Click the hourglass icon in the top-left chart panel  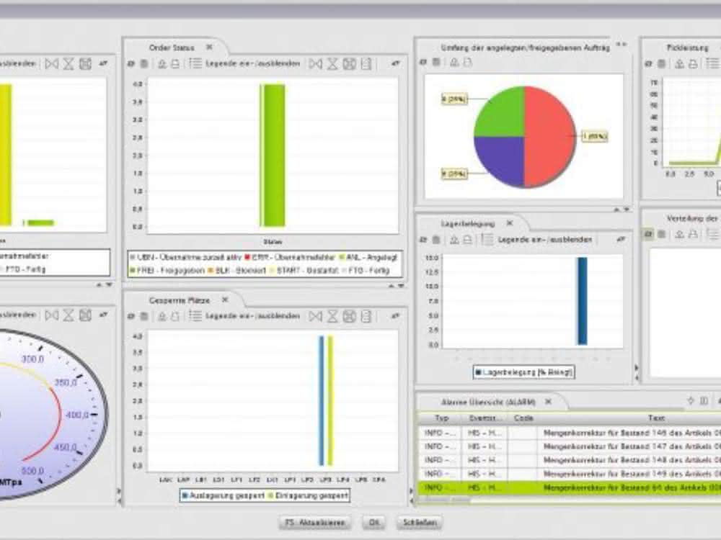[68, 64]
